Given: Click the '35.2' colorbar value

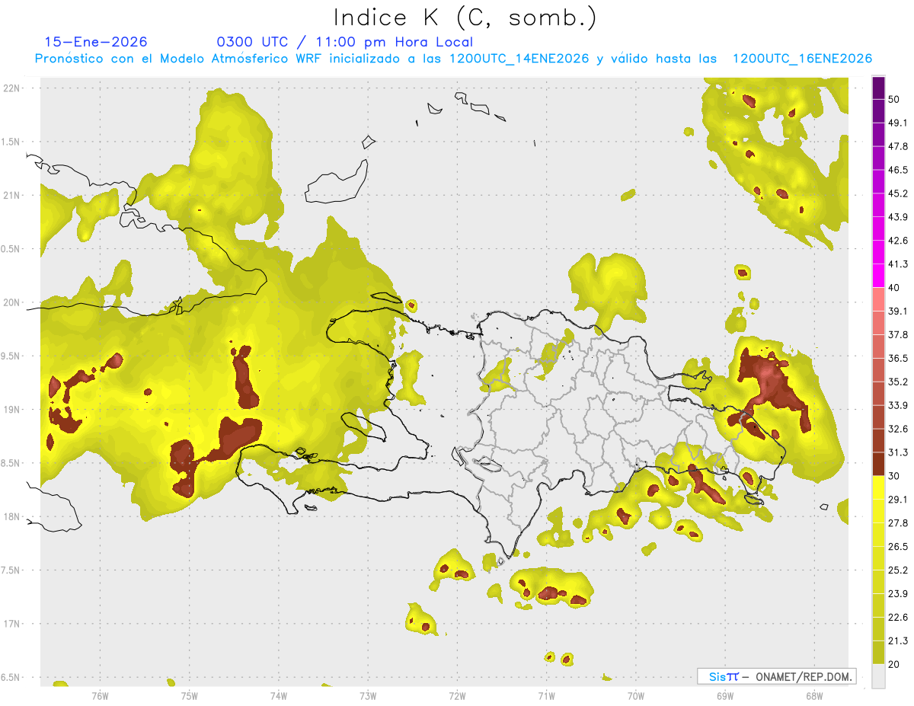Looking at the screenshot, I should (x=898, y=382).
